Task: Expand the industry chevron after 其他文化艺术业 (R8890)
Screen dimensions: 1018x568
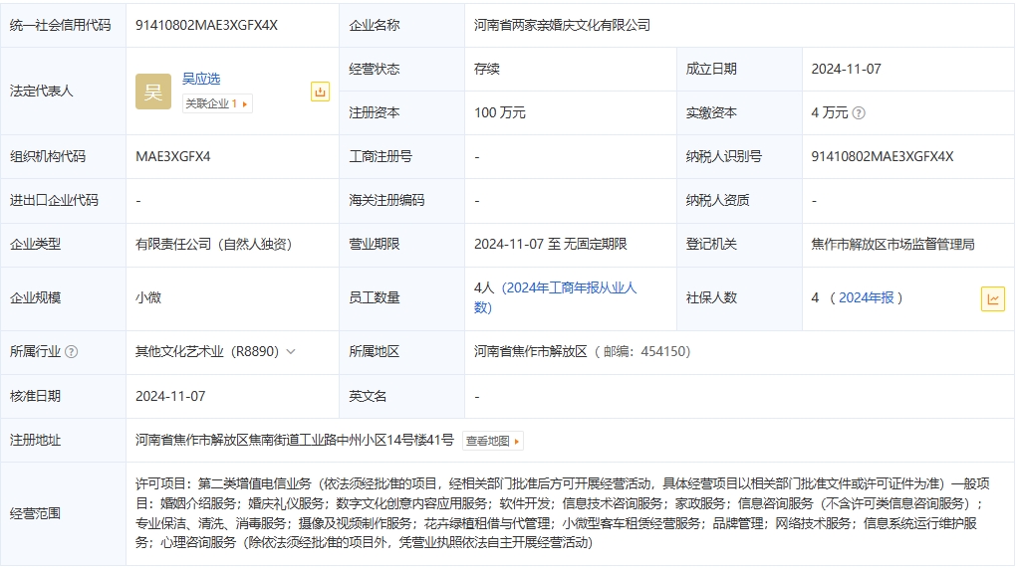Action: [290, 352]
